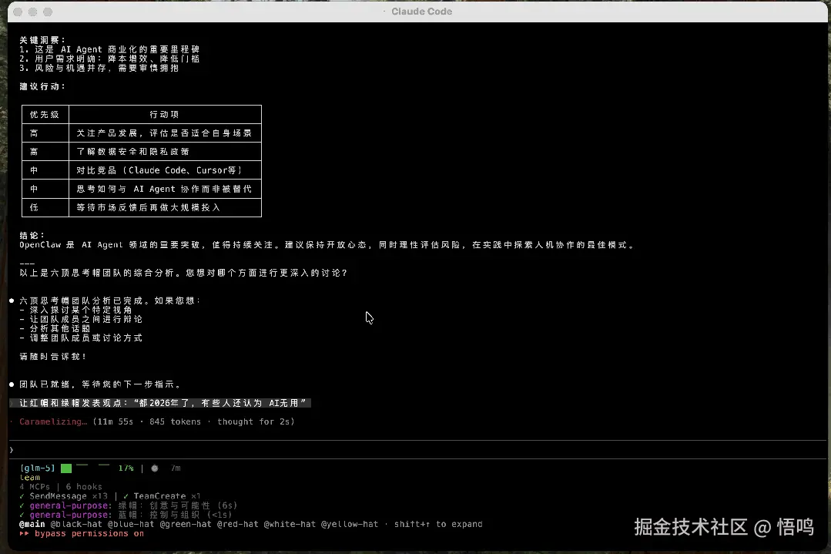The width and height of the screenshot is (831, 554).
Task: Click the 调整团队成员或讨论方式 option
Action: click(x=81, y=337)
